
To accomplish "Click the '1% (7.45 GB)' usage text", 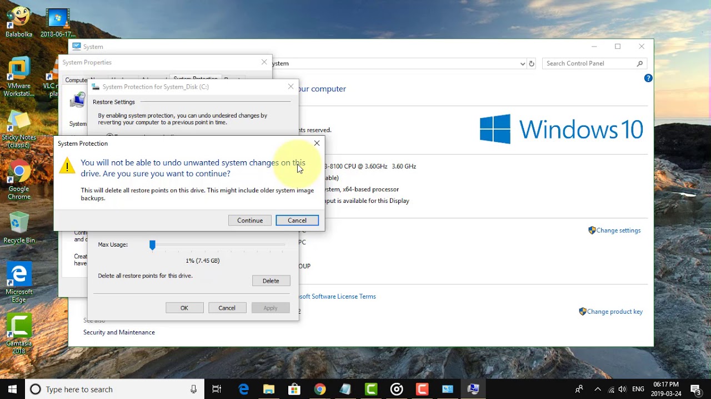I will 203,260.
